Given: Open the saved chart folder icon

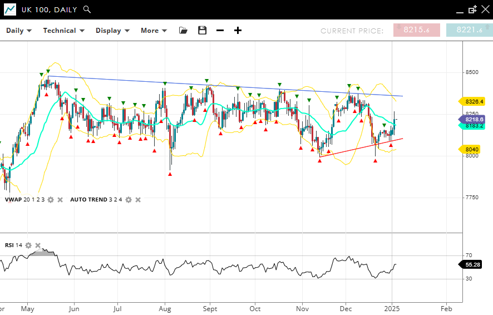Looking at the screenshot, I should (183, 31).
